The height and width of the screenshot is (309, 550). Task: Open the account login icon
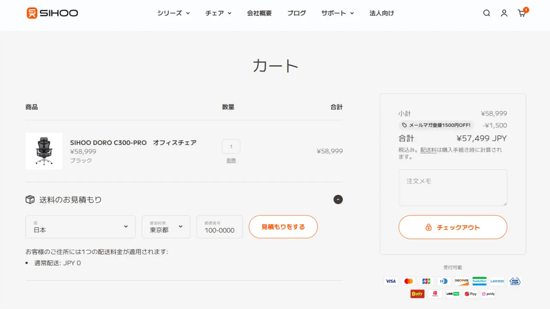[x=504, y=13]
